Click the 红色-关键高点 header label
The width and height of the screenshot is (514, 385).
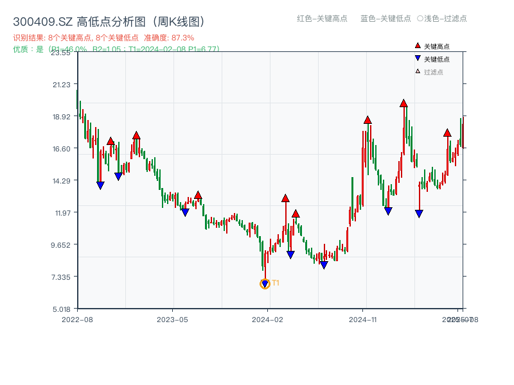coord(323,19)
